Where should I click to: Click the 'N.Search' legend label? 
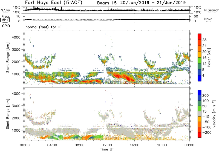click(x=211, y=10)
